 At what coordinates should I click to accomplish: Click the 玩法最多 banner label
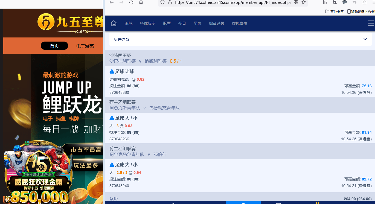click(86, 165)
